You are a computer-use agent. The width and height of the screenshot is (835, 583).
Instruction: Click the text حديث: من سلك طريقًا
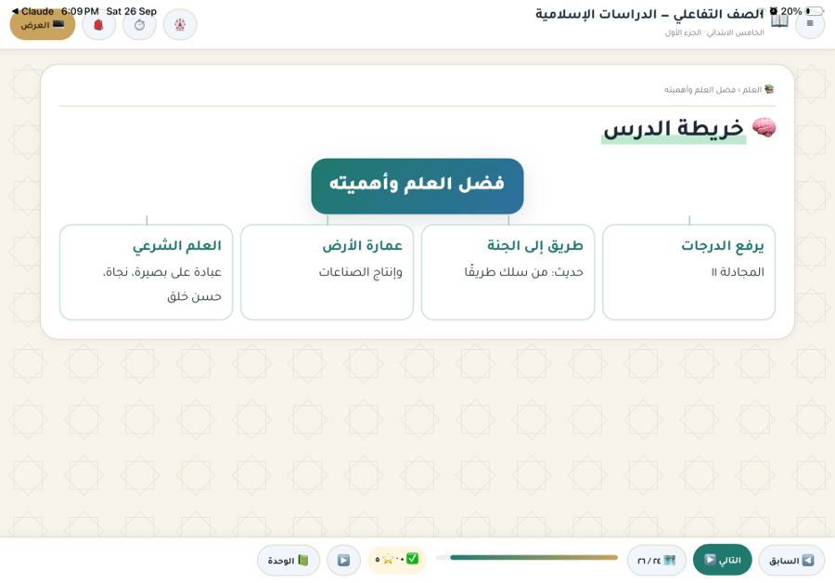(523, 272)
